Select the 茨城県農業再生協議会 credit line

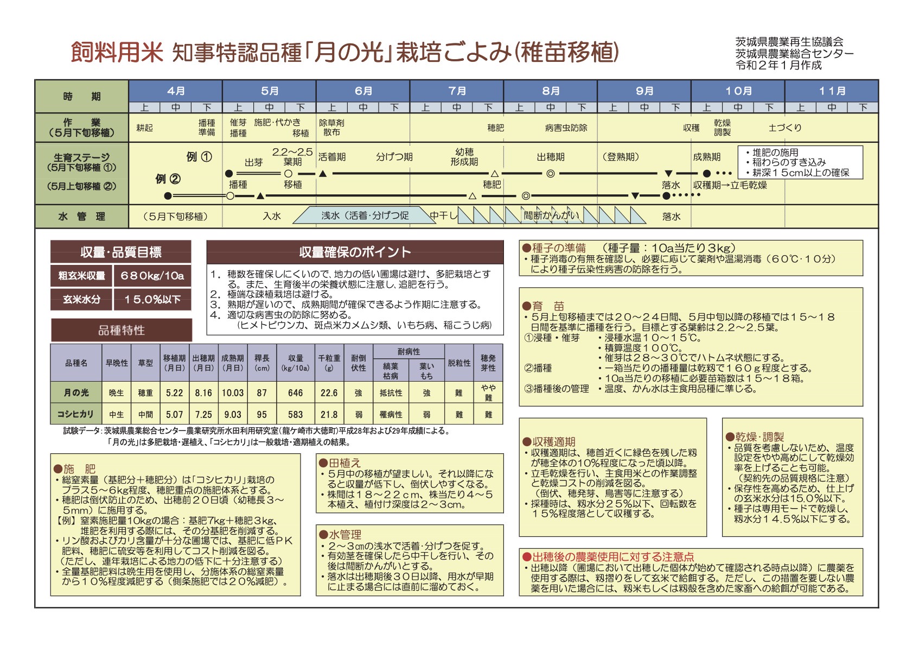[789, 42]
